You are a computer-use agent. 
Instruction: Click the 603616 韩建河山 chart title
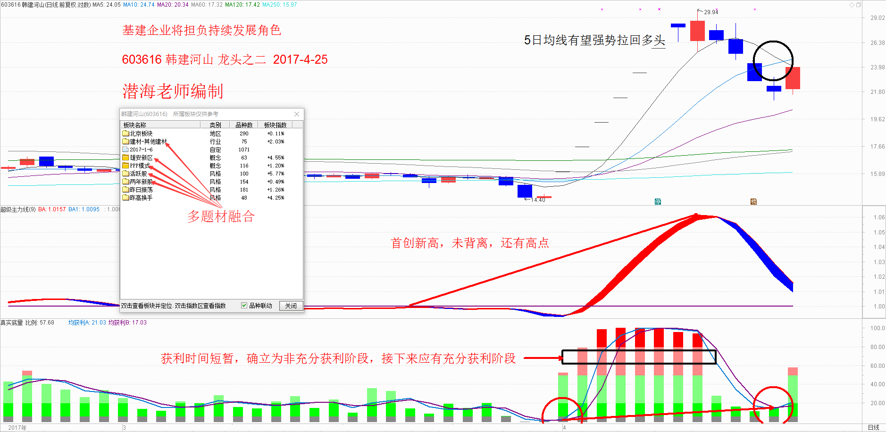46,5
